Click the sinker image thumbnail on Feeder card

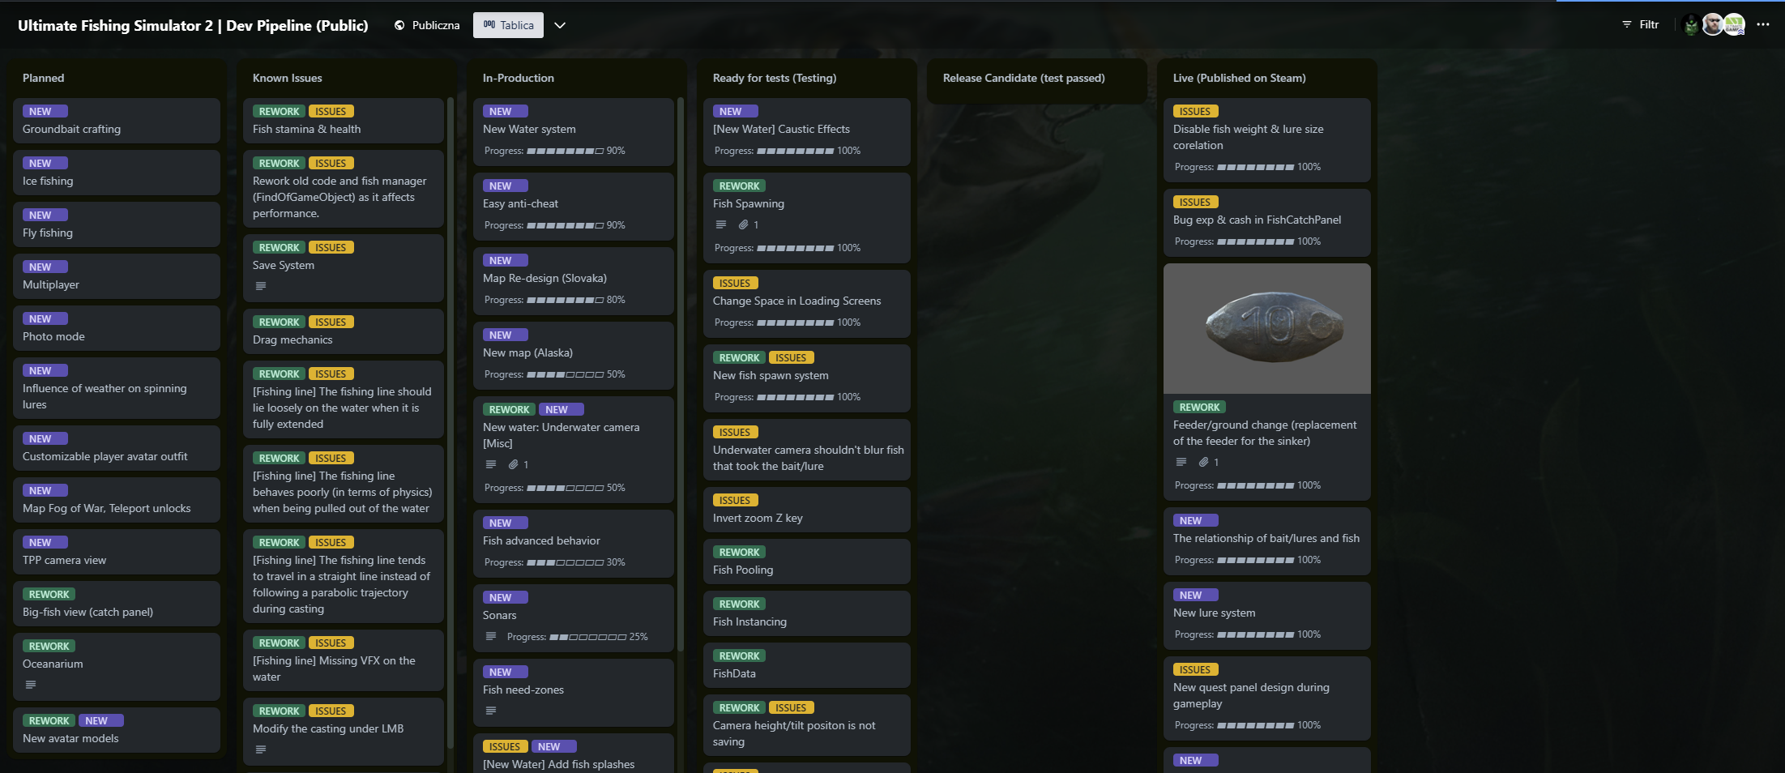tap(1267, 329)
